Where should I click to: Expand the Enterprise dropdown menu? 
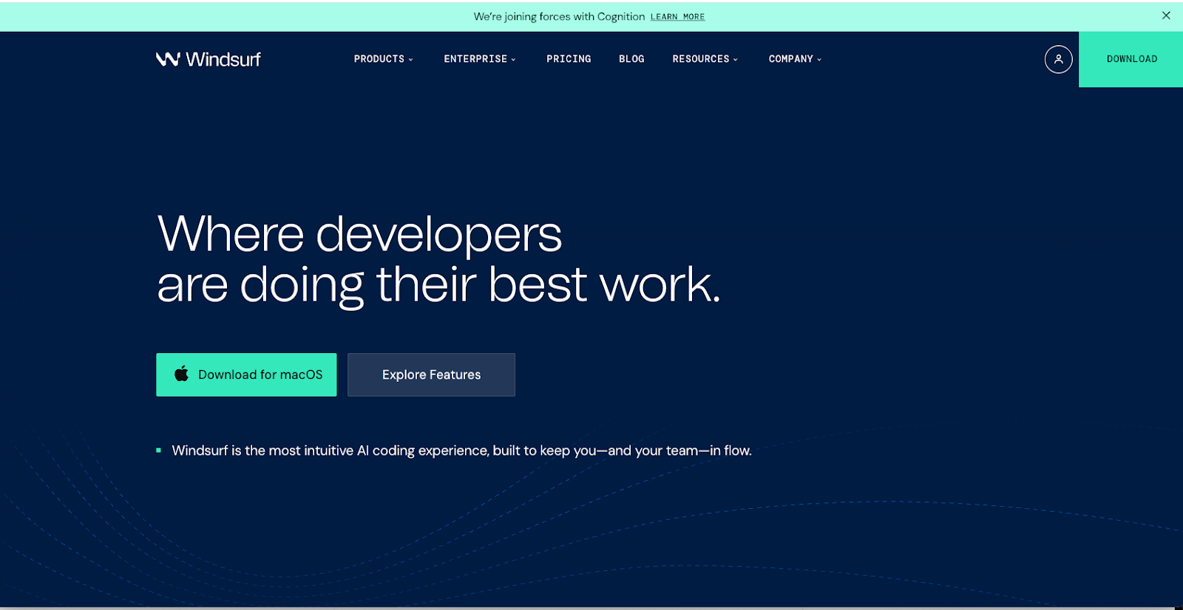[479, 59]
